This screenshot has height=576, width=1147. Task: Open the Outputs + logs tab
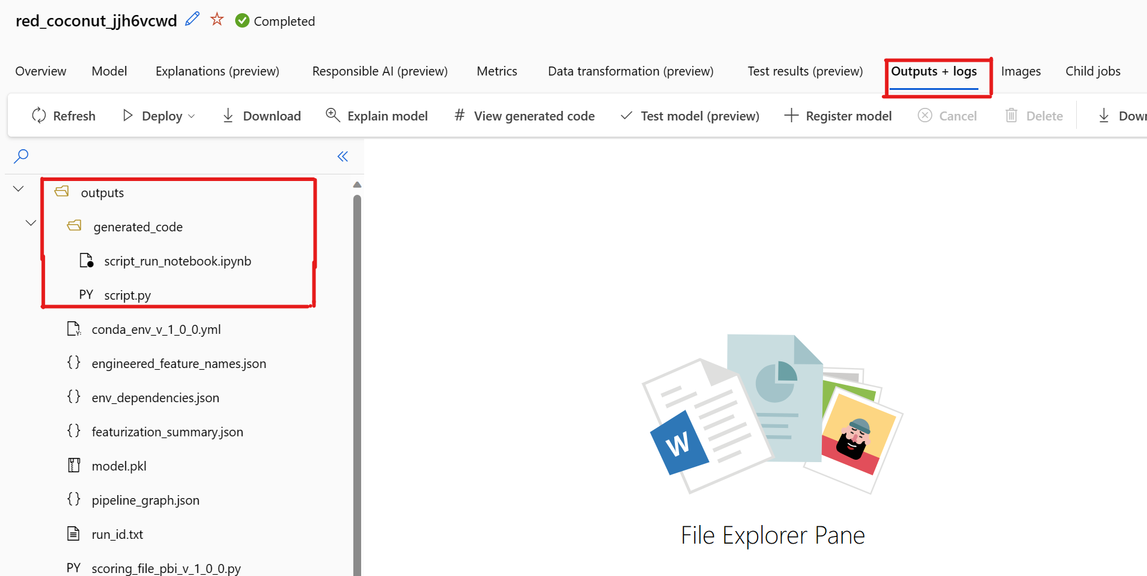coord(933,71)
